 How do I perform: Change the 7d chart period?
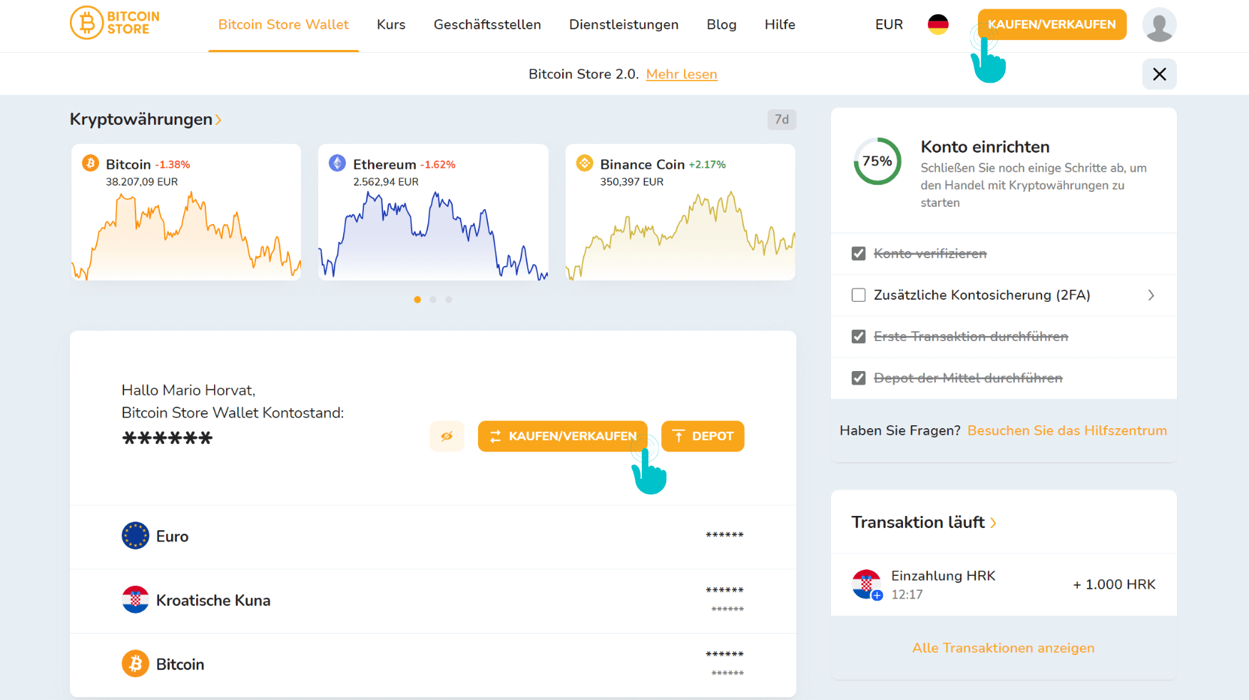(782, 119)
